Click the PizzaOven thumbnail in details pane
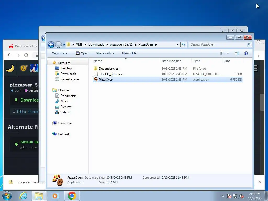268x201 pixels. 58,180
